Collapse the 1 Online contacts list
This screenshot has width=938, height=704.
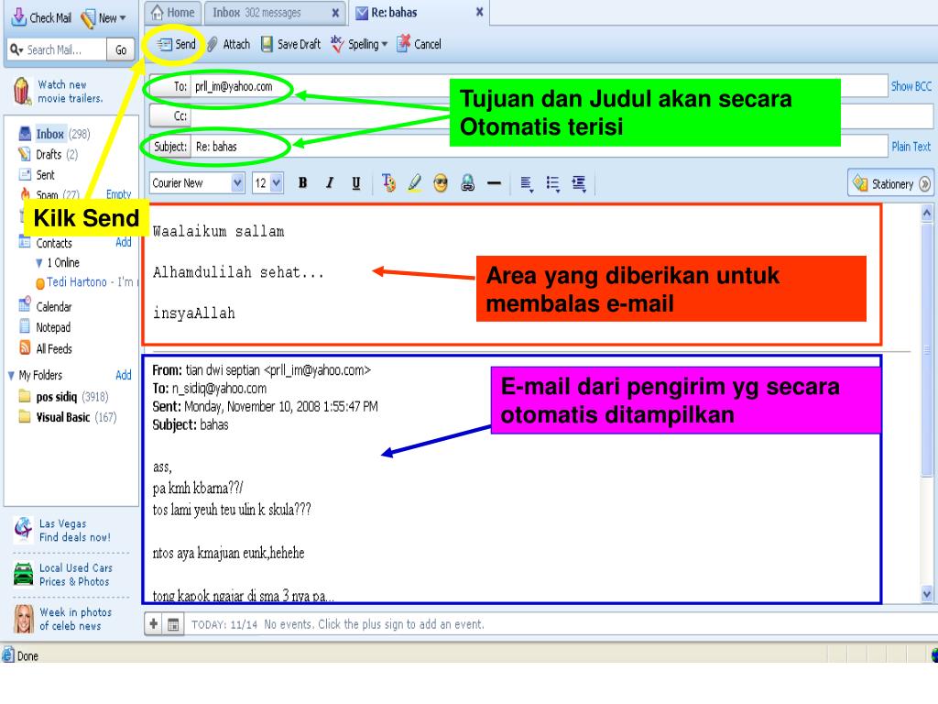point(38,263)
